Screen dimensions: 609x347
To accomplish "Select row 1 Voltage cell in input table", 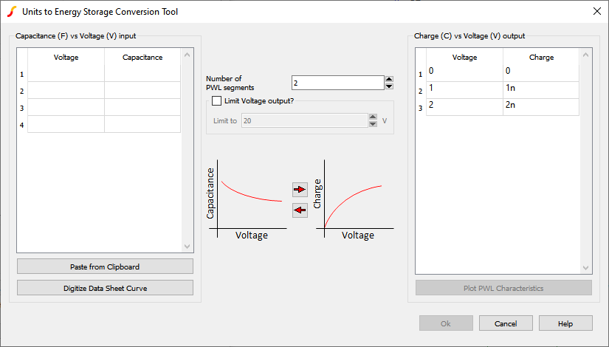I will click(x=66, y=74).
